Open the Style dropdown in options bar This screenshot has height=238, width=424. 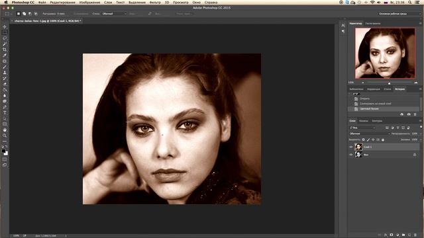pyautogui.click(x=115, y=14)
